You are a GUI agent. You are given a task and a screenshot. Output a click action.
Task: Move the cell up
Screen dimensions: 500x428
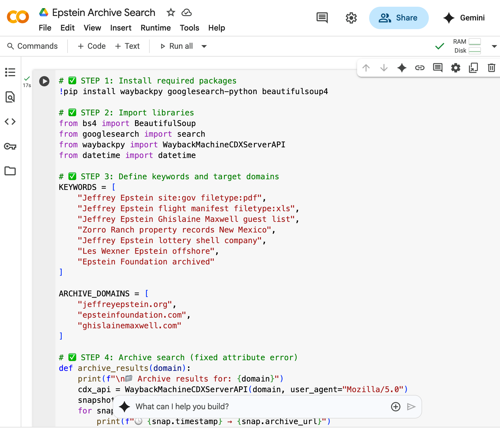366,68
